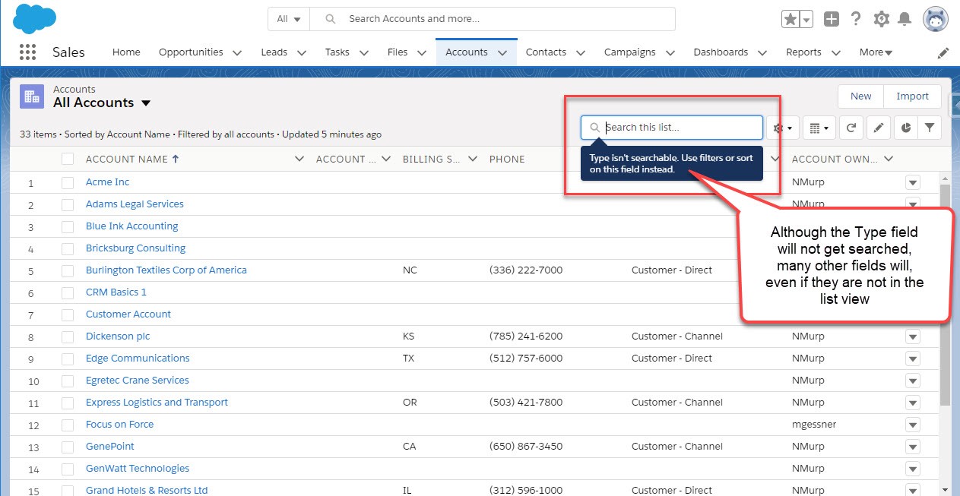Viewport: 960px width, 496px height.
Task: Open the Help question mark icon
Action: (856, 19)
